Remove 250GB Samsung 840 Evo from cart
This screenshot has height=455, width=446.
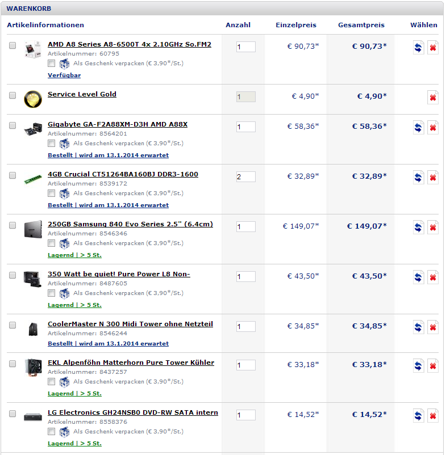[x=433, y=227]
